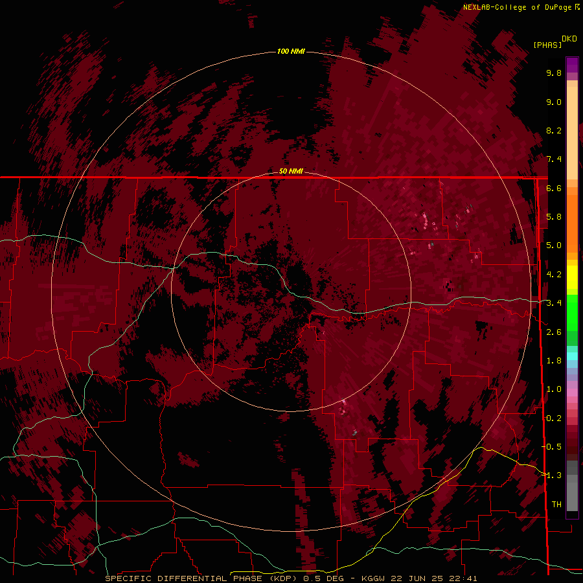Image resolution: width=583 pixels, height=583 pixels.
Task: Pick the orange band of the color scale
Action: [x=572, y=223]
